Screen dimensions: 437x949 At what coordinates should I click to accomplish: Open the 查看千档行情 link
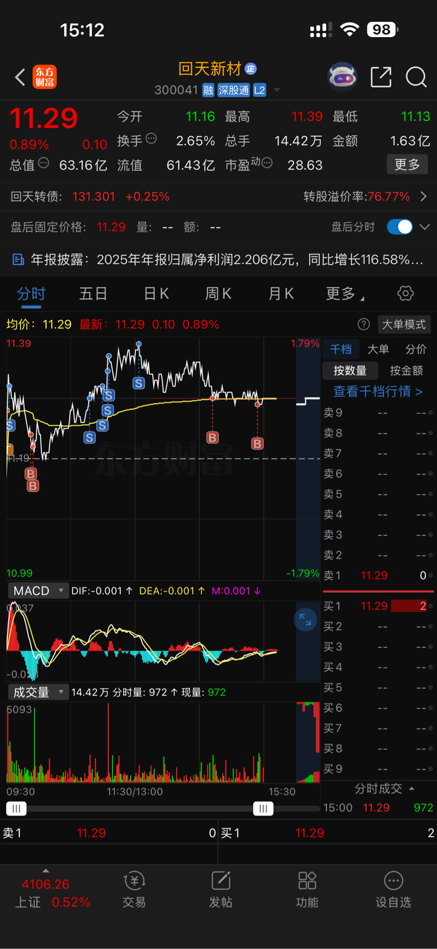point(378,392)
